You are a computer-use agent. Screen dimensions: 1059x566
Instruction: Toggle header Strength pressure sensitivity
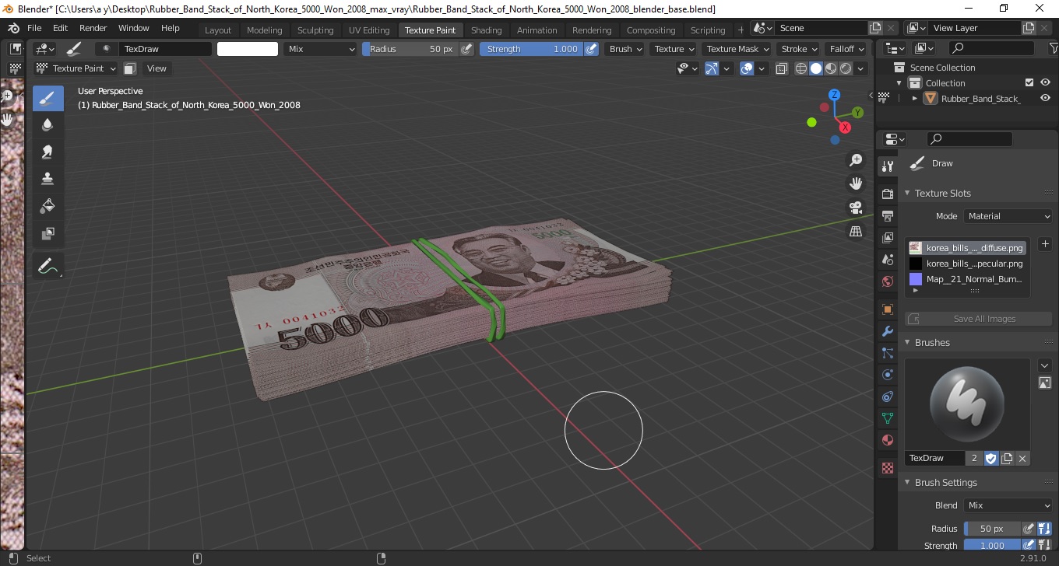[x=591, y=49]
